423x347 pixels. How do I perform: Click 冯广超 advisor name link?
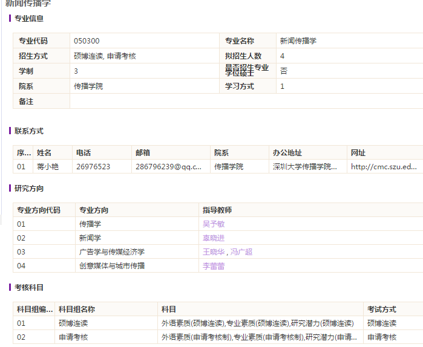(241, 252)
